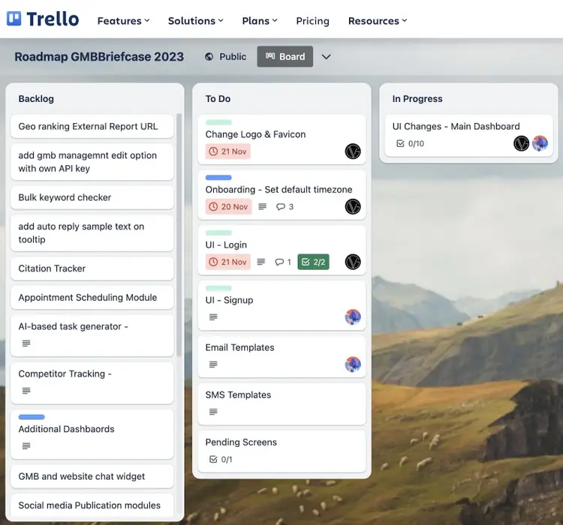Toggle due date 21 Nov on Change Logo card

(227, 151)
